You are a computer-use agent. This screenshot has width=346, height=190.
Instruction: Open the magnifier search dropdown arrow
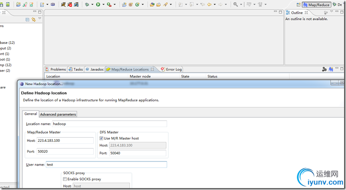pyautogui.click(x=241, y=4)
